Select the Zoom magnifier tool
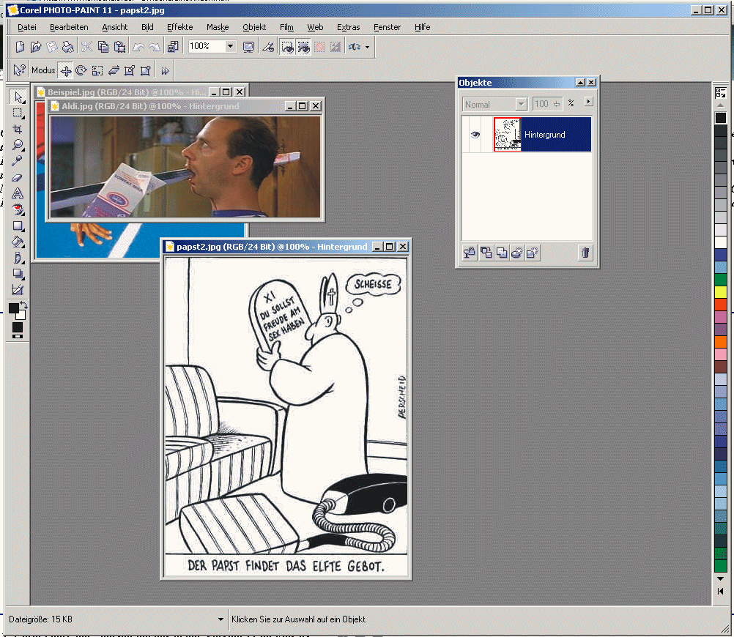 18,145
